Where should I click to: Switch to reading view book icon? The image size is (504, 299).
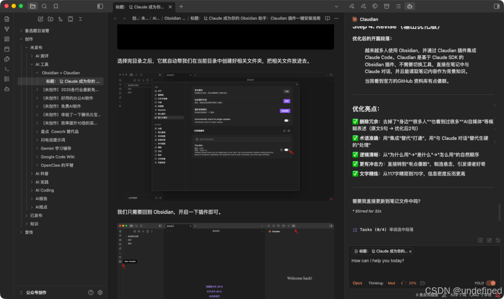click(327, 18)
